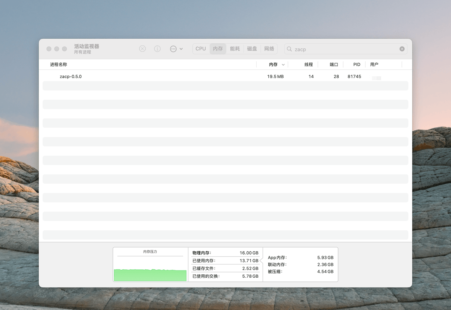The height and width of the screenshot is (310, 451).
Task: Sort by the 线程 column header
Action: point(309,65)
